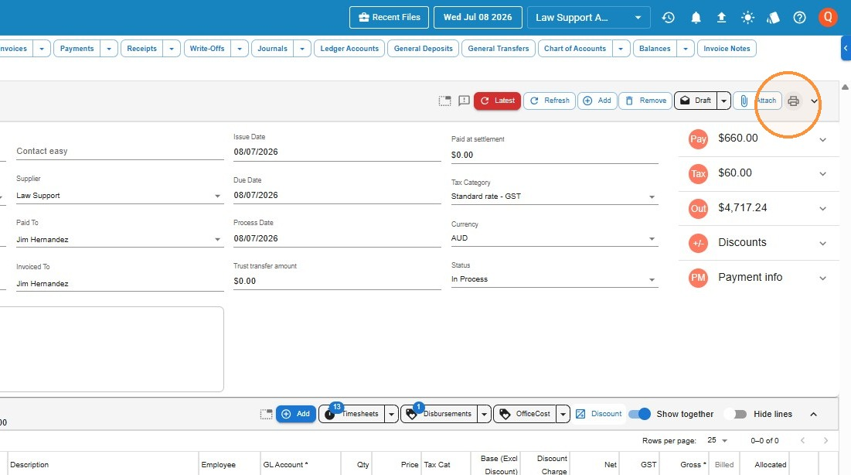Click the line-items selection icon beside Add
851x475 pixels.
tap(266, 414)
